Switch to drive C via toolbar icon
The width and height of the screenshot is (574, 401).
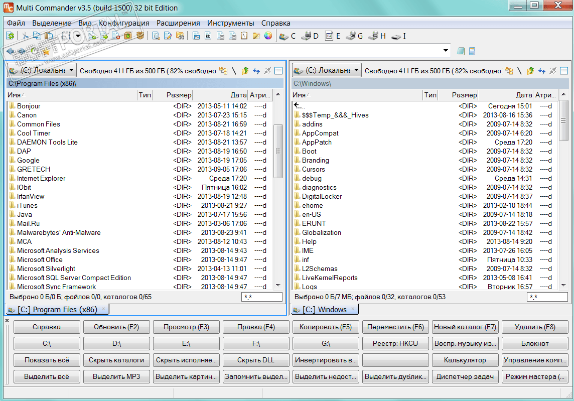point(288,36)
